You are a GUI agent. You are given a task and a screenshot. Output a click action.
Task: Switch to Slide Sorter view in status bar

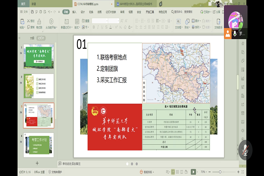pos(177,172)
